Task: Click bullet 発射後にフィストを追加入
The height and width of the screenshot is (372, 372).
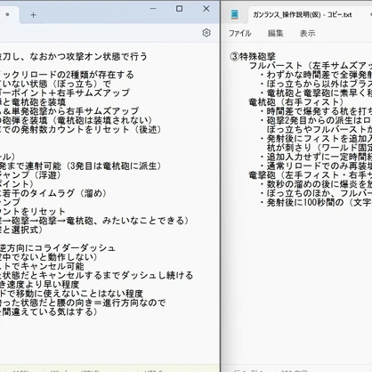Action: (316, 139)
